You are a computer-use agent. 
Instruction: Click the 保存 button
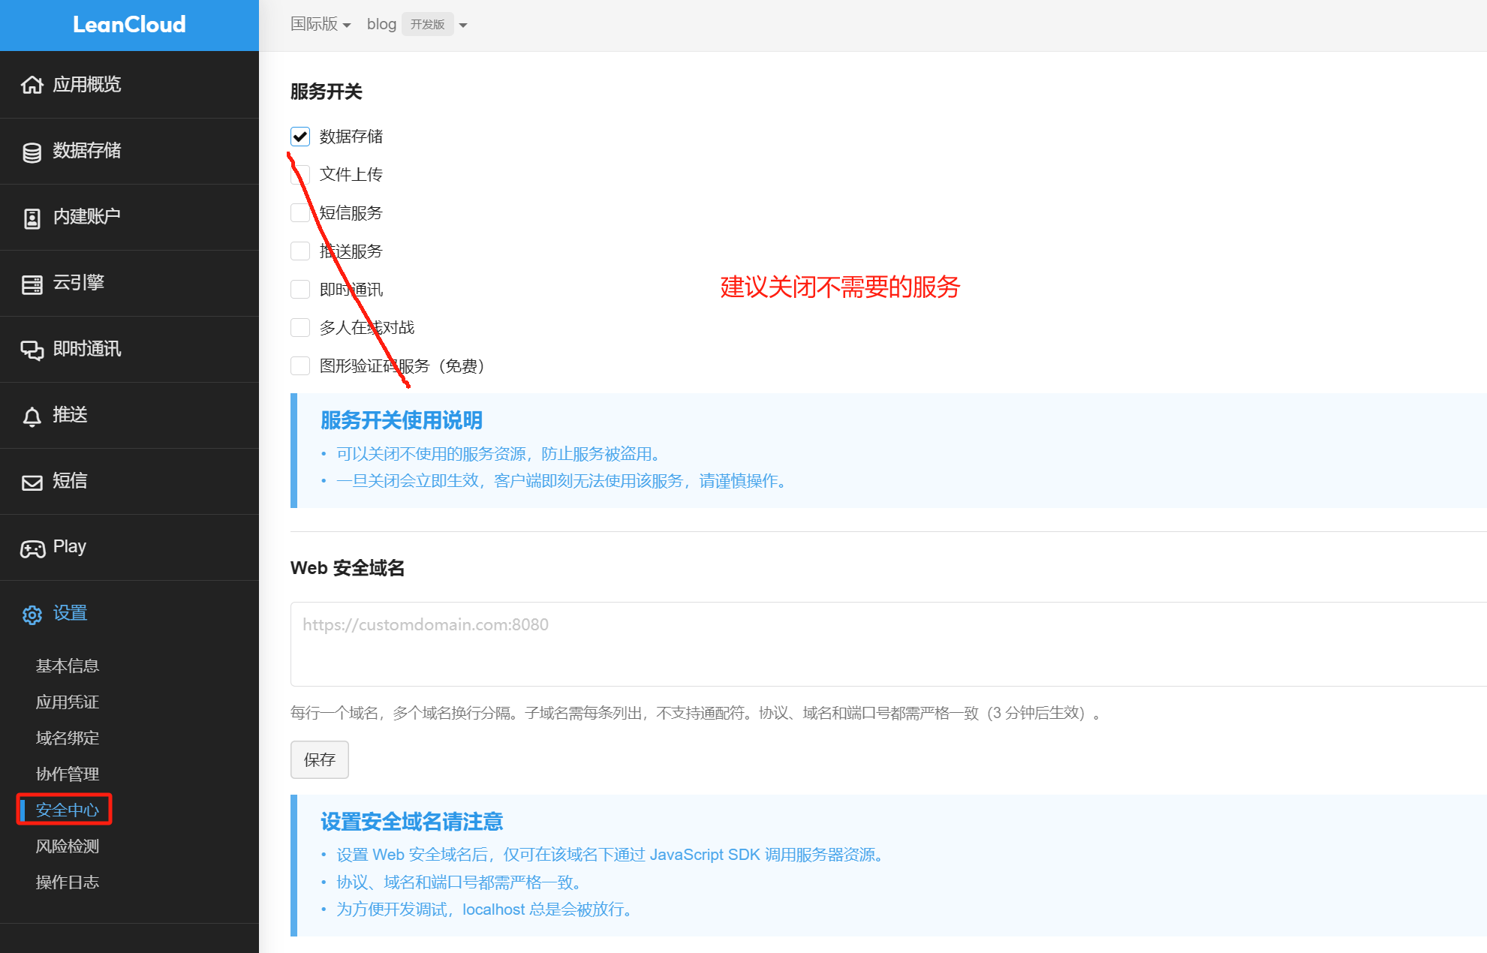tap(319, 759)
